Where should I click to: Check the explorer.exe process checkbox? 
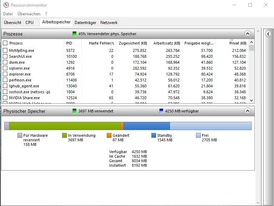click(x=5, y=74)
